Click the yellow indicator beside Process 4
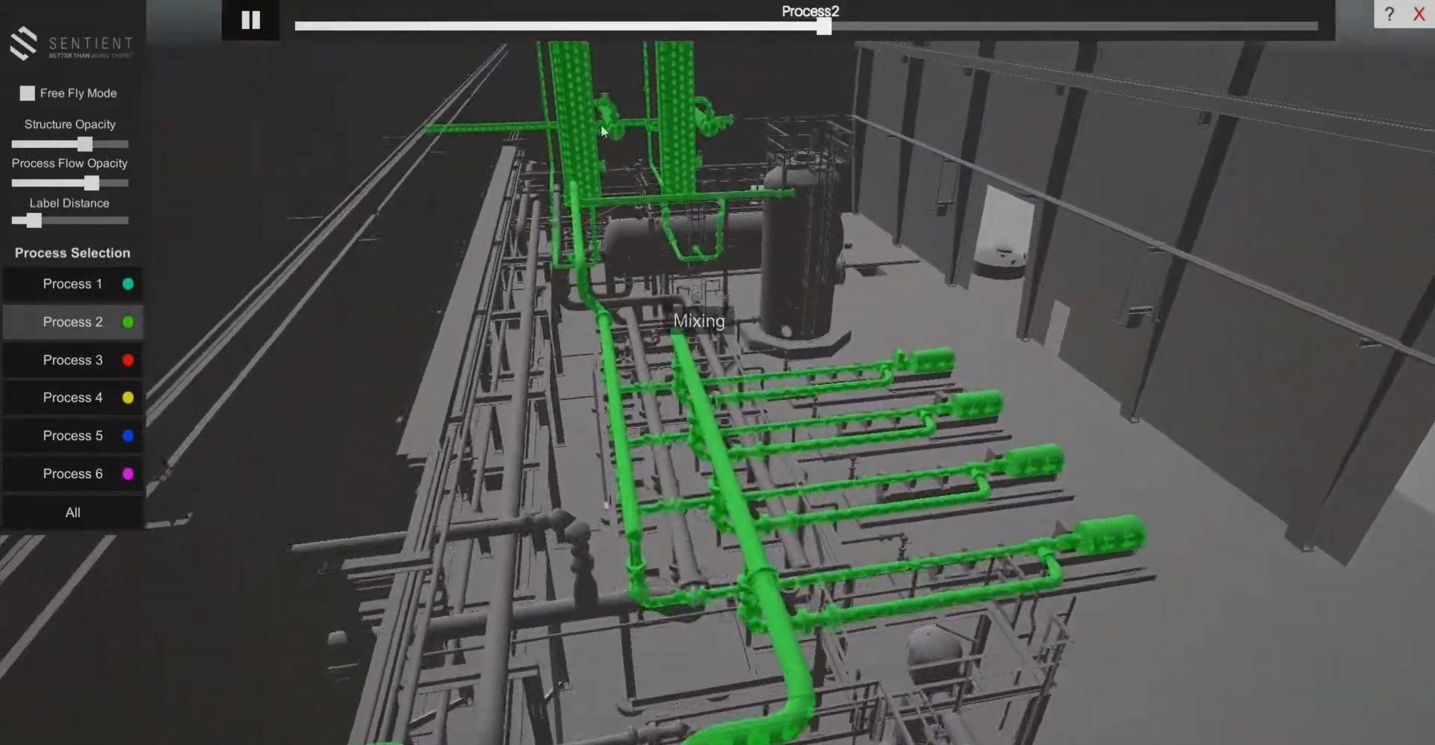Viewport: 1435px width, 745px height. point(127,397)
